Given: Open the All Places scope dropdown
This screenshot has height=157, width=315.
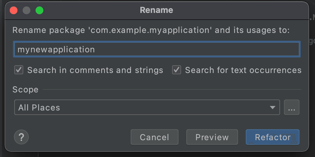Looking at the screenshot, I should pos(142,108).
